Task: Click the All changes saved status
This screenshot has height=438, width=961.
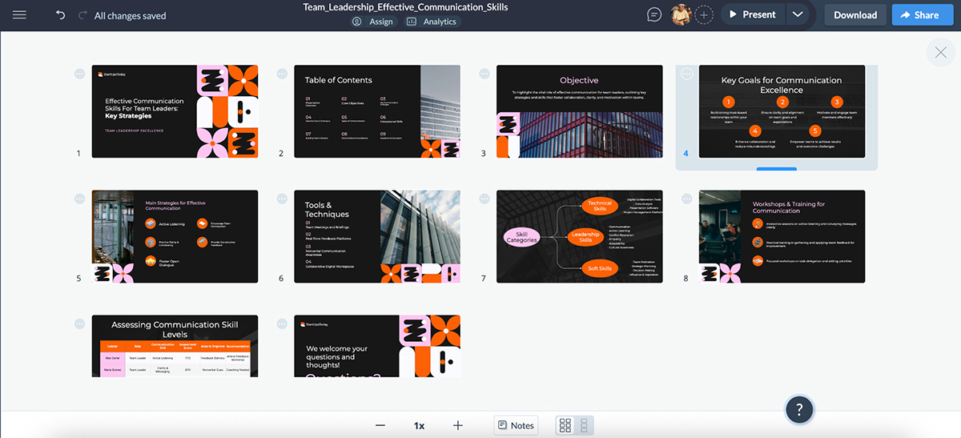Action: click(131, 15)
